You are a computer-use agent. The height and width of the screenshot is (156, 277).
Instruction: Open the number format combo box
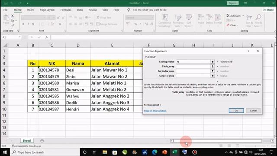[139, 17]
